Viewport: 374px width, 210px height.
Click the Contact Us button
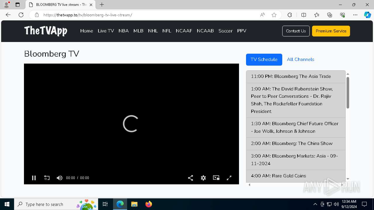click(x=296, y=31)
